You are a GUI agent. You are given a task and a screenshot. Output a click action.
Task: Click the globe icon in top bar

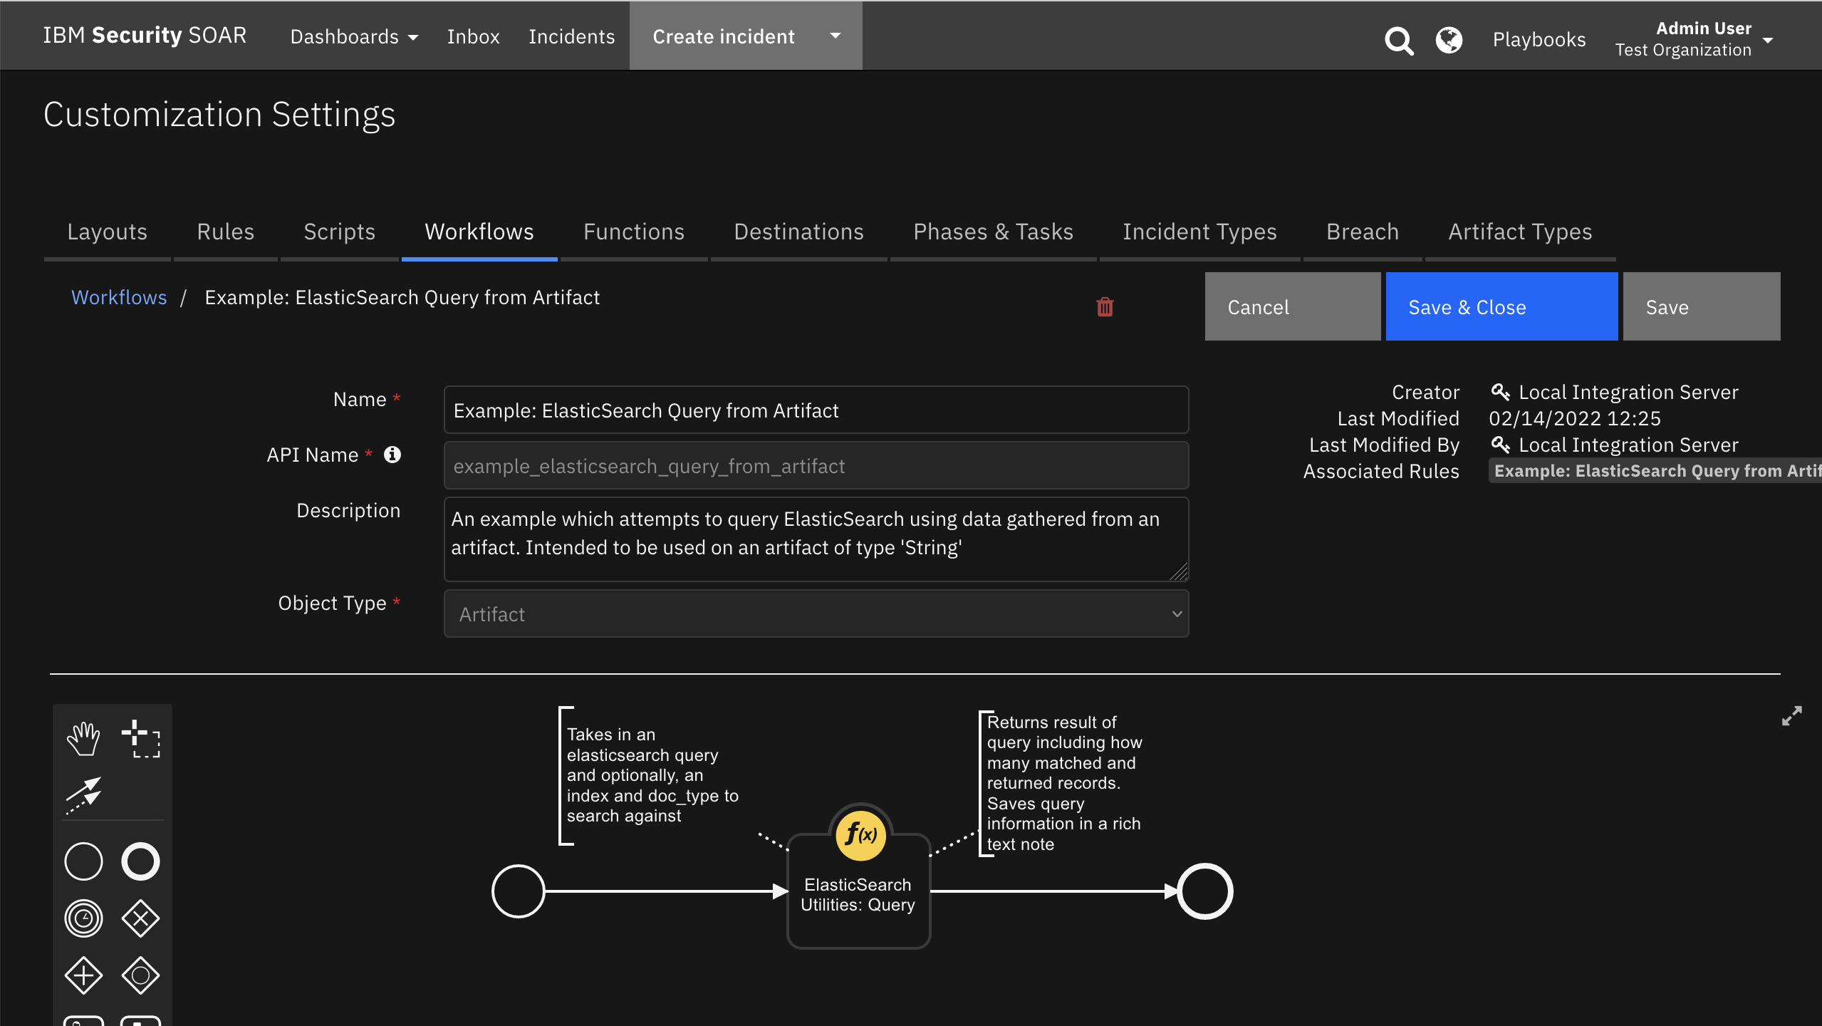pos(1449,40)
